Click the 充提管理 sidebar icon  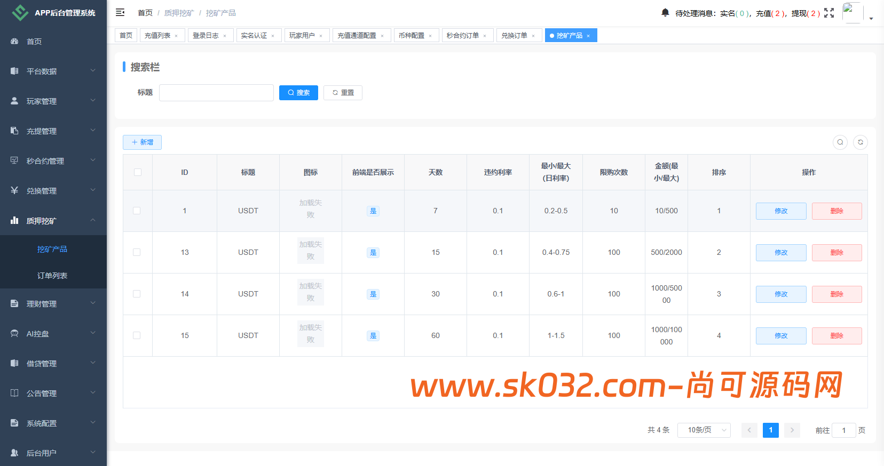[x=14, y=131]
